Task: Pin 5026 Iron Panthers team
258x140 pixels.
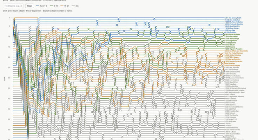Action: [x=232, y=80]
